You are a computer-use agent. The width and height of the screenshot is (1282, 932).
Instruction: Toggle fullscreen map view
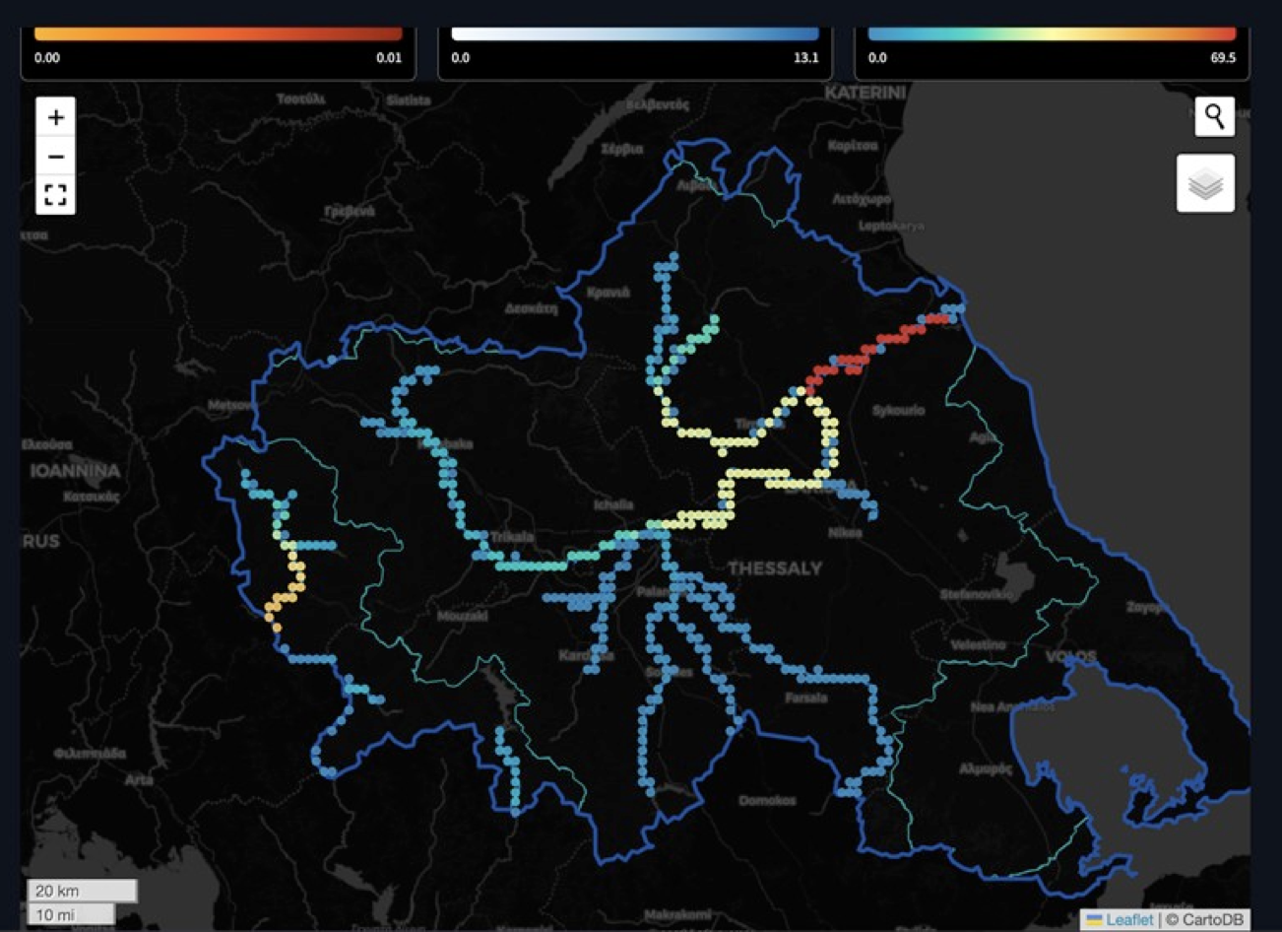click(x=56, y=195)
